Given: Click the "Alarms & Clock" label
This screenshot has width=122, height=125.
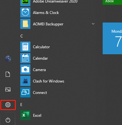Looking at the screenshot, I should pyautogui.click(x=46, y=13).
